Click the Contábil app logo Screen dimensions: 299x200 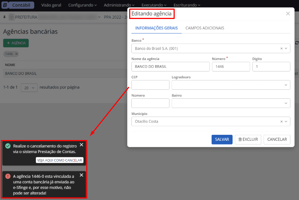pyautogui.click(x=18, y=5)
